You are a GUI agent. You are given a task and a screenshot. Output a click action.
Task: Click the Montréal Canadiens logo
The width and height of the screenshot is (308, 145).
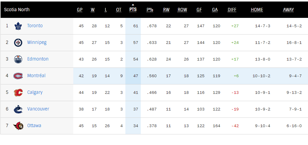pyautogui.click(x=18, y=76)
